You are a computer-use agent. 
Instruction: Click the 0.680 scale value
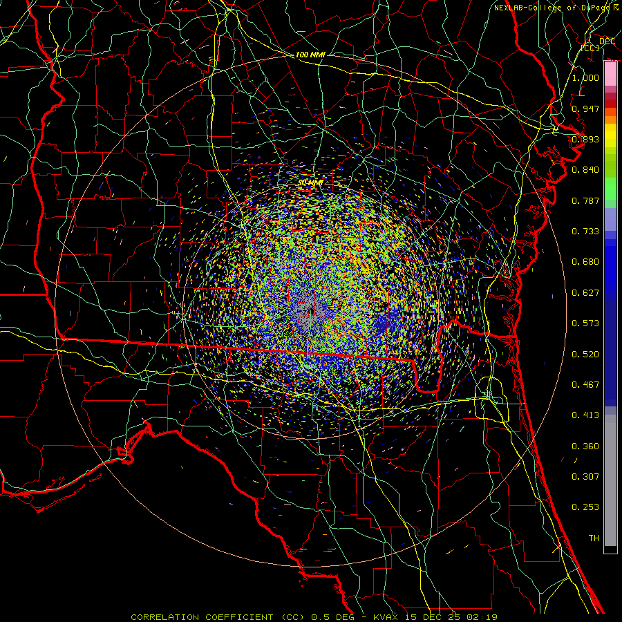click(x=585, y=262)
